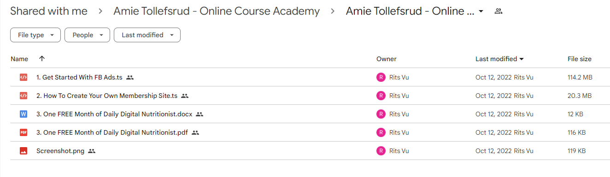The height and width of the screenshot is (177, 610).
Task: Click the File size column header
Action: coord(580,59)
